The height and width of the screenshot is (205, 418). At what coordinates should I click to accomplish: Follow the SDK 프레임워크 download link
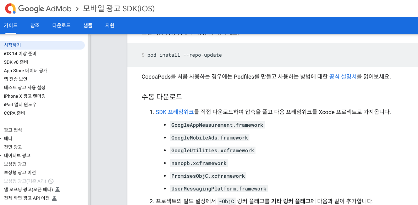(175, 112)
